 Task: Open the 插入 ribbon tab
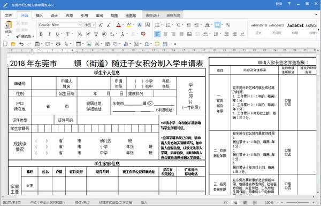pos(39,15)
